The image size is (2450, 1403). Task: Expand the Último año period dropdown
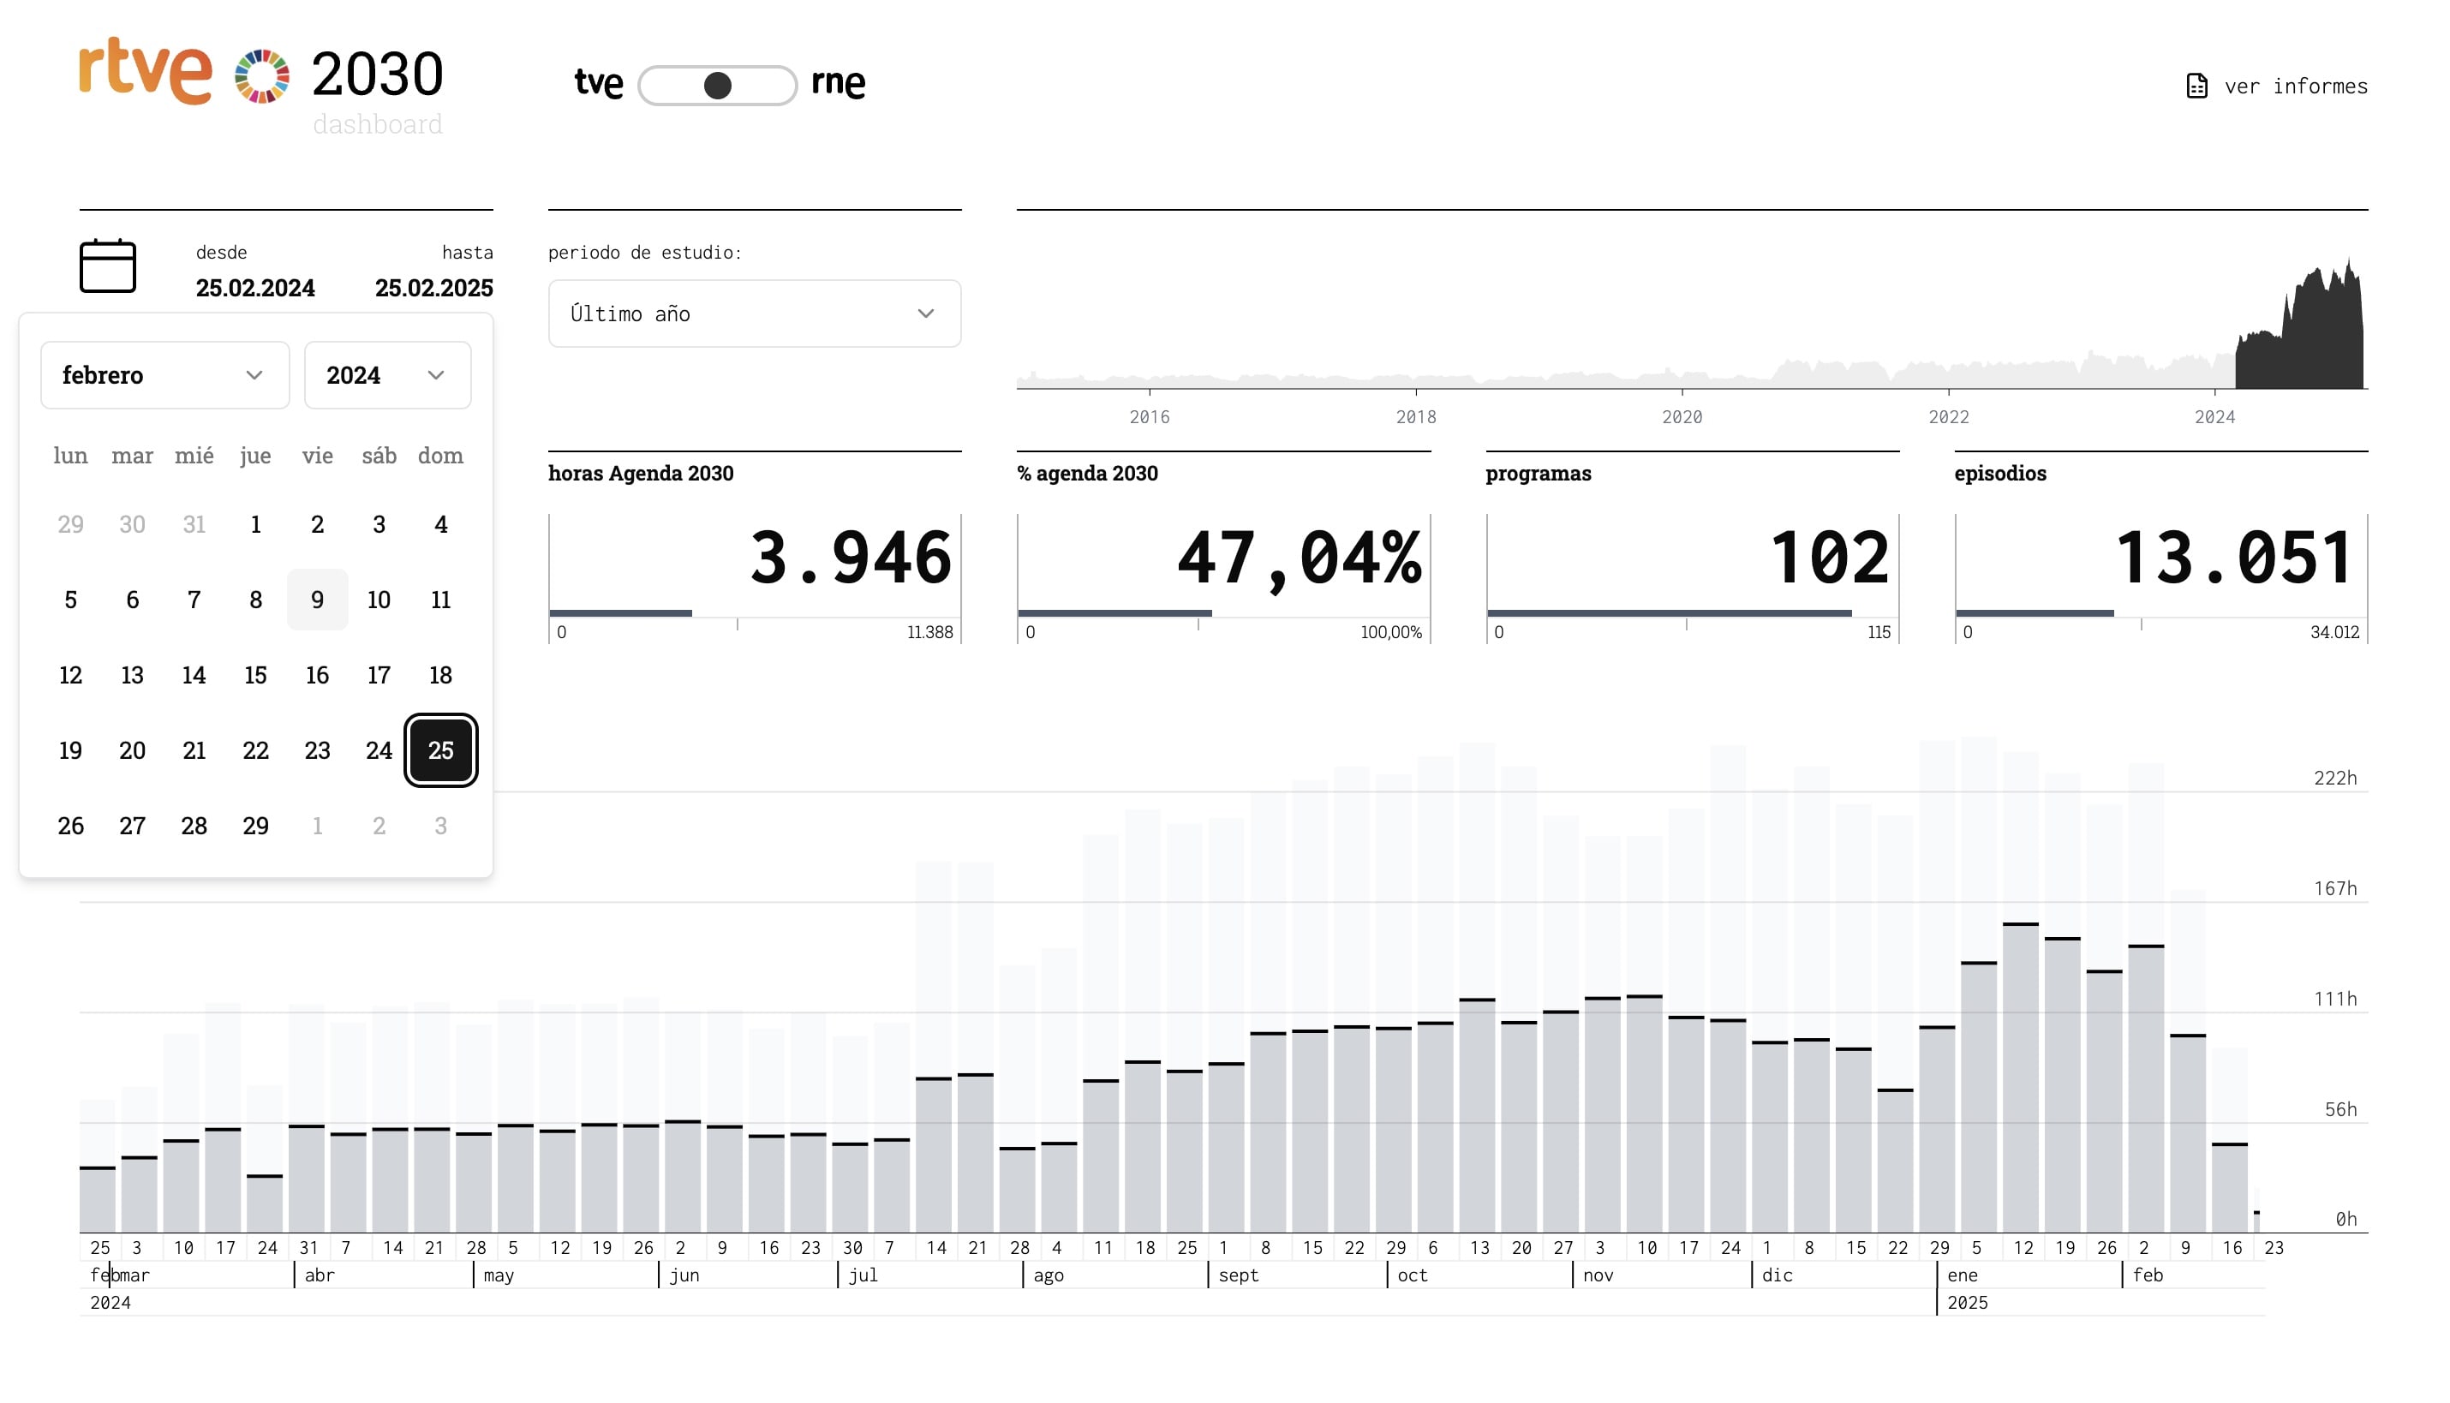coord(755,313)
